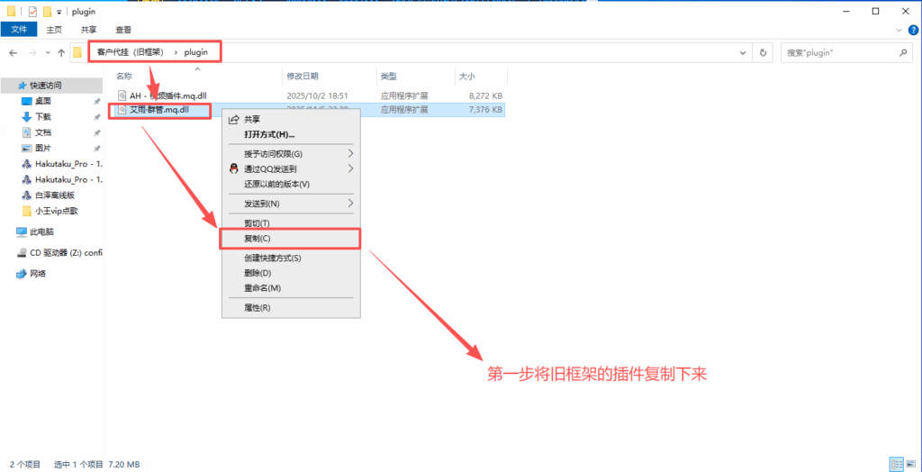The image size is (922, 472).
Task: Switch to large thumbnails view in status bar
Action: (909, 464)
